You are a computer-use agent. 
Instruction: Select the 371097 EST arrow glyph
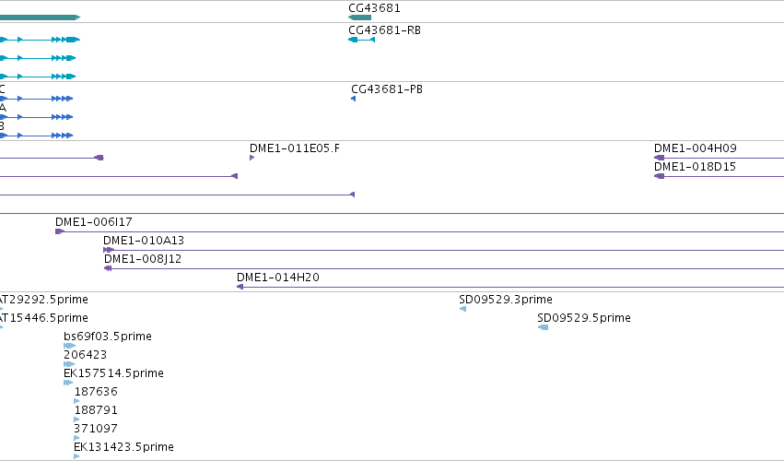click(x=76, y=438)
